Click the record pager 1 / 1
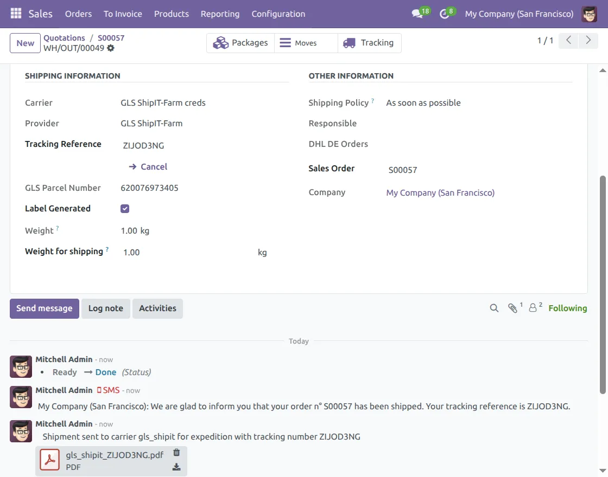The width and height of the screenshot is (608, 477). 545,40
